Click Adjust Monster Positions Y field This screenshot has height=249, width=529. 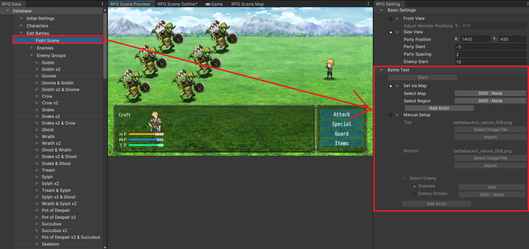click(x=494, y=26)
